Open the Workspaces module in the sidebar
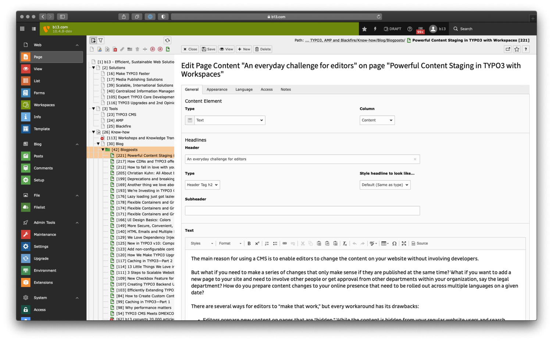 coord(44,105)
